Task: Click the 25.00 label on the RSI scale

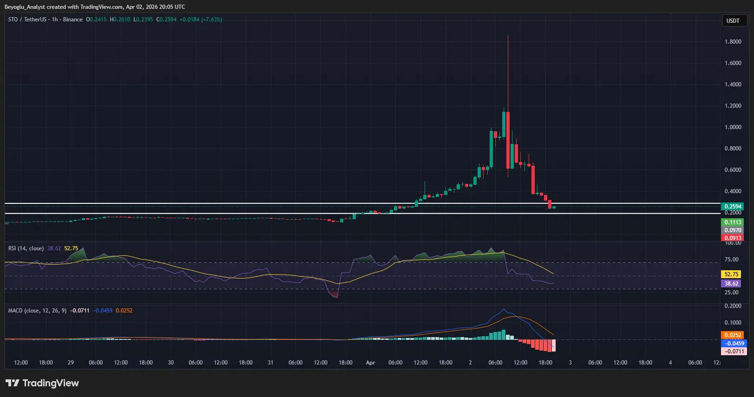Action: tap(732, 293)
